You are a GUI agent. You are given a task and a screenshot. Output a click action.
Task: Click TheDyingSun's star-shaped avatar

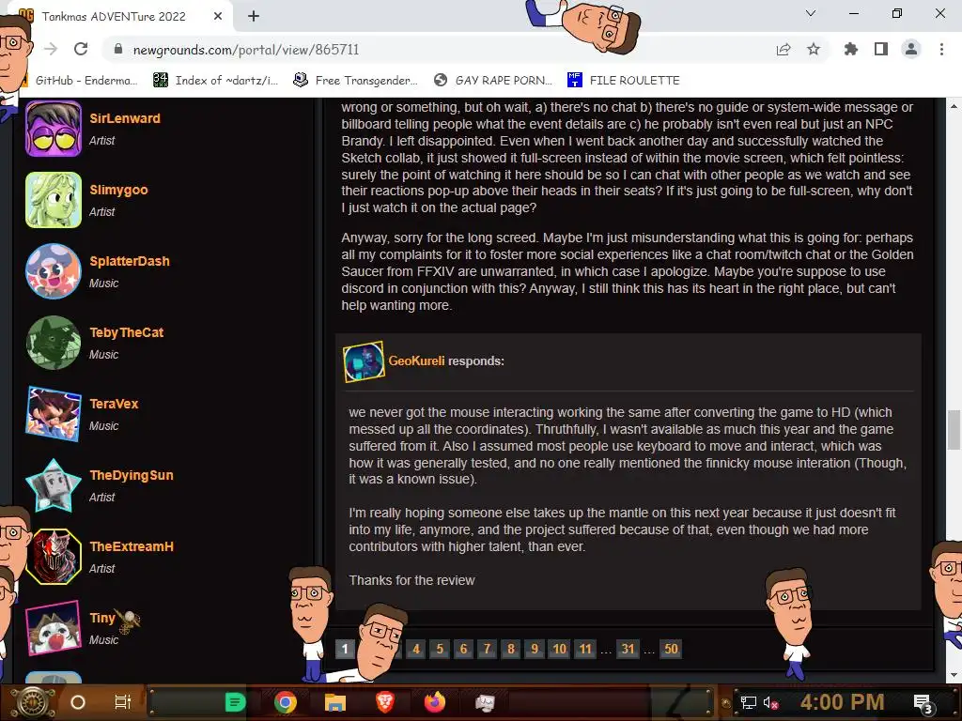(x=54, y=485)
